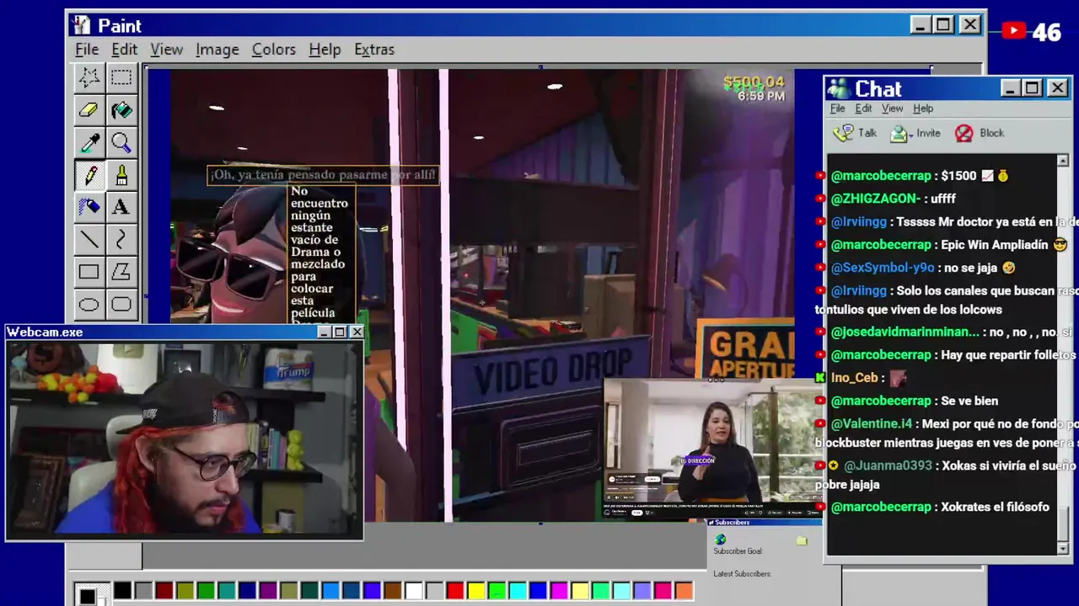Viewport: 1079px width, 606px height.
Task: Open the Paint Help menu
Action: point(325,50)
